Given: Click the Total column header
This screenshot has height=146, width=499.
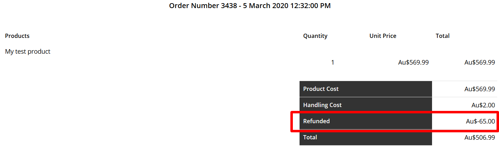Looking at the screenshot, I should click(x=443, y=36).
